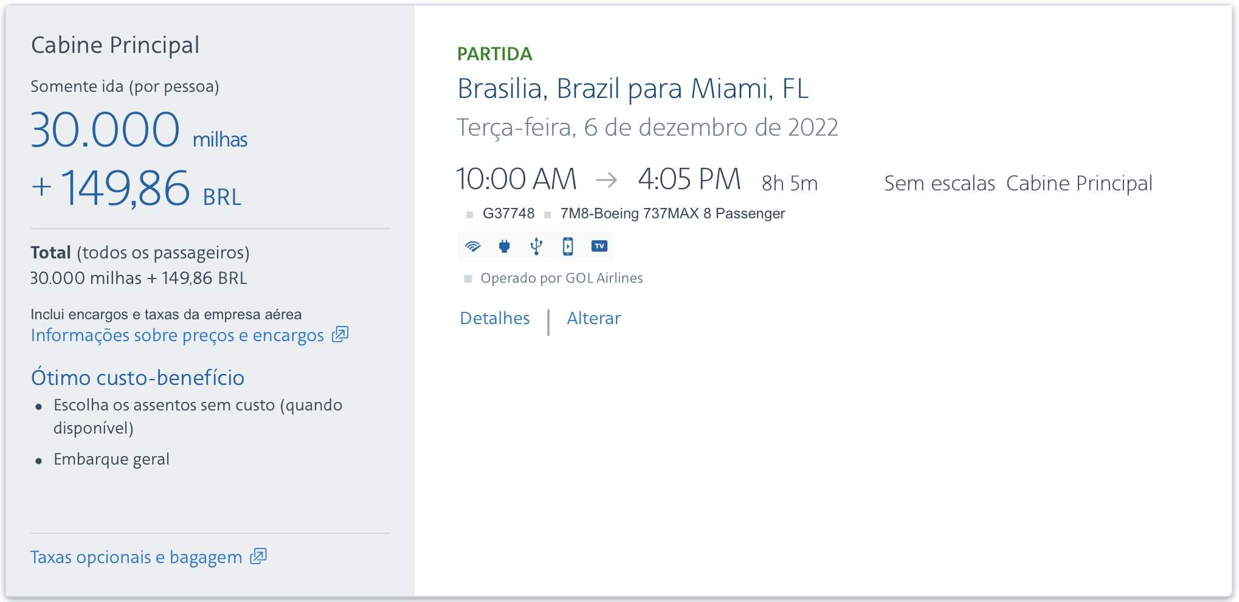Image resolution: width=1239 pixels, height=602 pixels.
Task: Click the USB port amenity icon
Action: pos(536,246)
